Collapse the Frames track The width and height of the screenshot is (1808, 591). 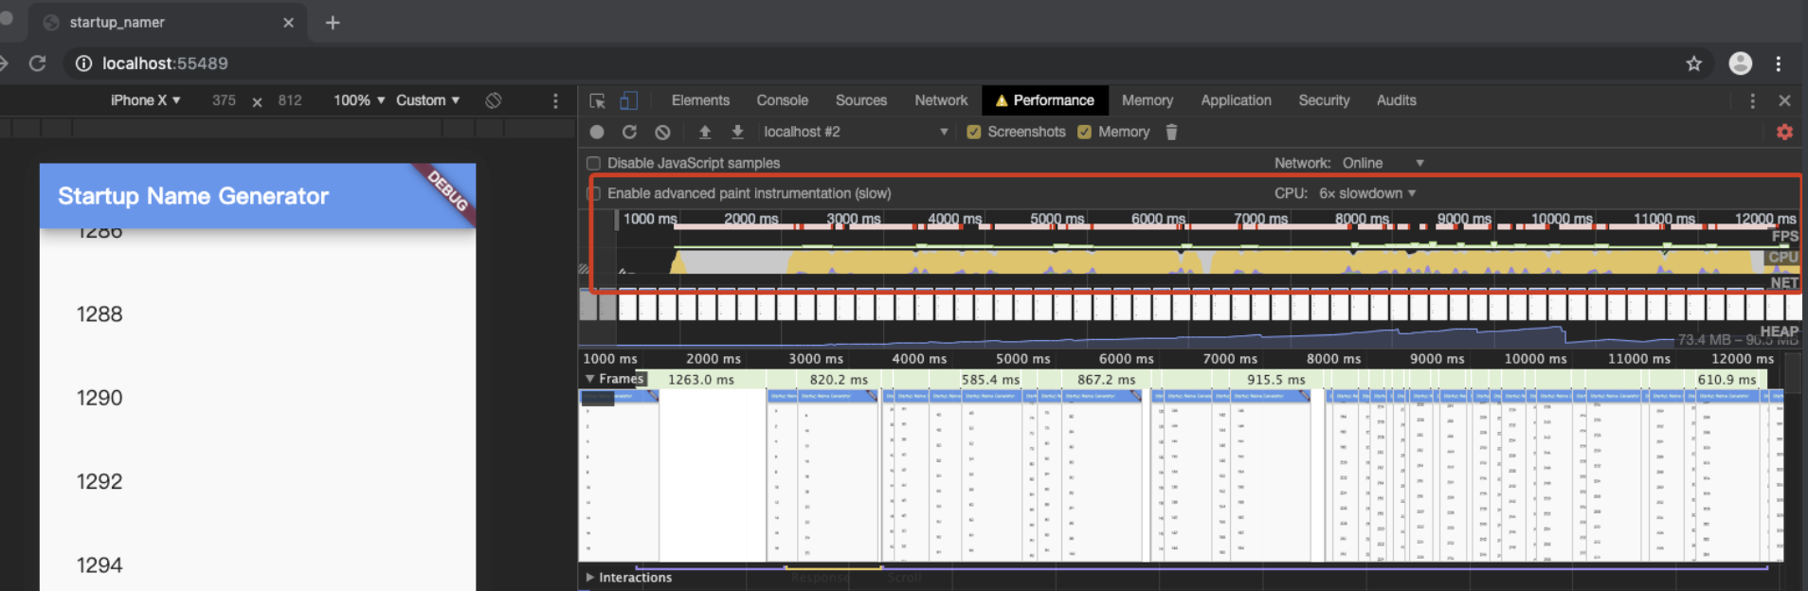click(x=589, y=379)
